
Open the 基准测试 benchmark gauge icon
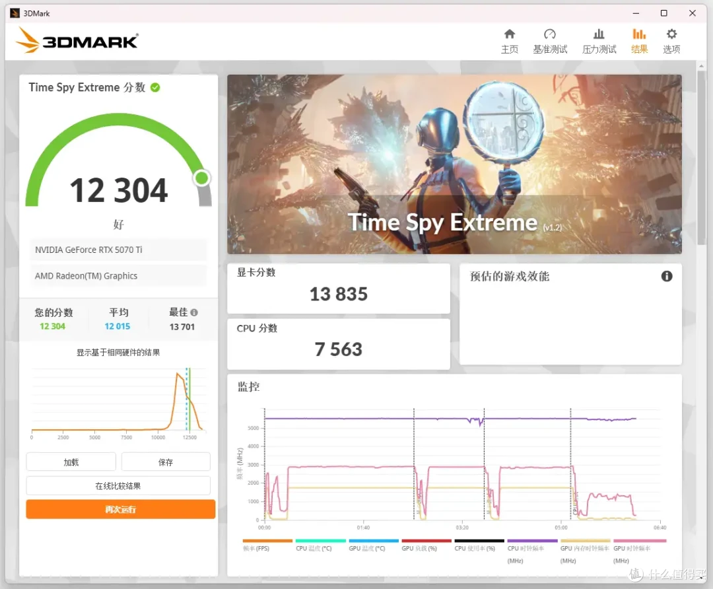[550, 34]
